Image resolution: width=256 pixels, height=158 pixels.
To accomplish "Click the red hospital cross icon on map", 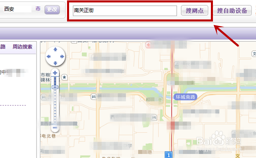I will [x=148, y=45].
